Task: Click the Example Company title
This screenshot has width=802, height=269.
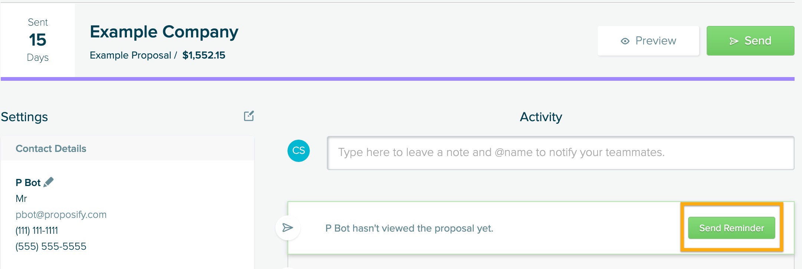Action: click(164, 32)
